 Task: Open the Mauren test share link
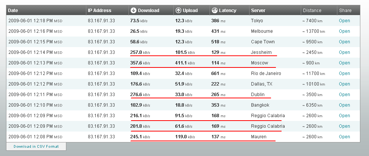344,137
